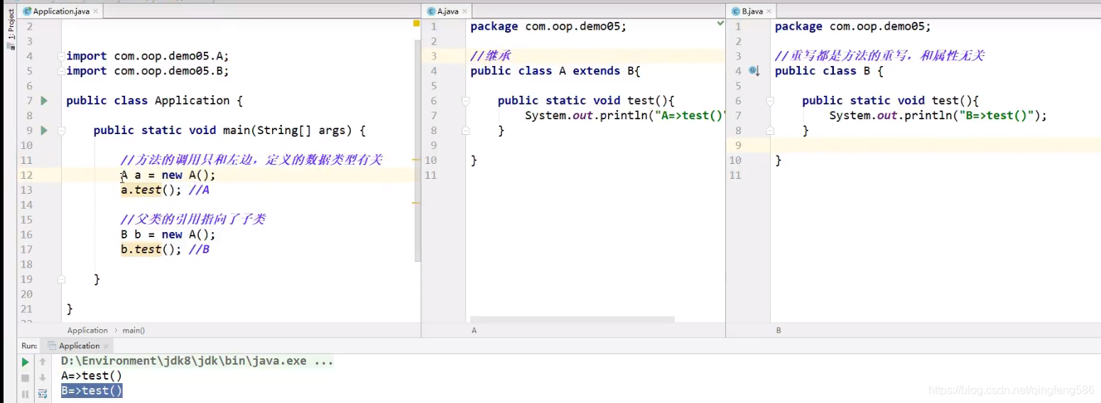Viewport: 1101px width, 403px height.
Task: Close the Application run tab
Action: pos(107,346)
